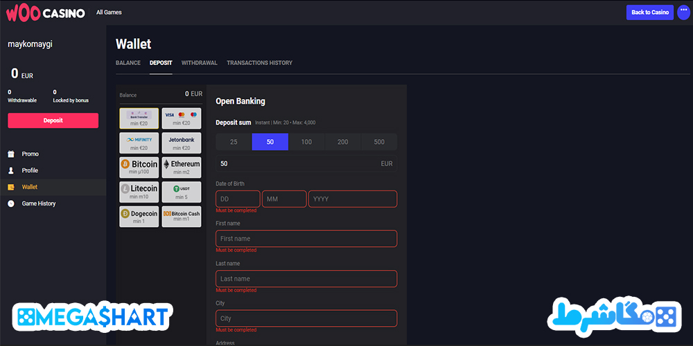Click the DD day of birth field
This screenshot has width=693, height=346.
(238, 199)
